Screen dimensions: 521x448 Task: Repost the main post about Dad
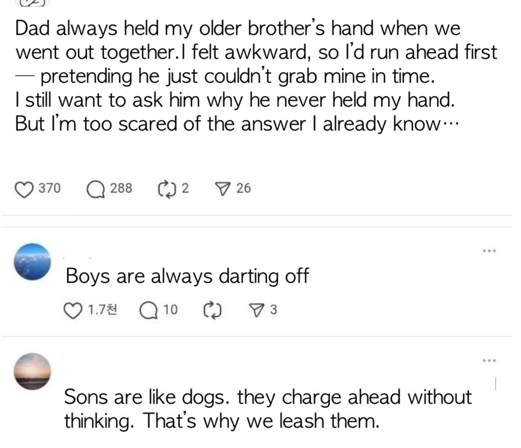[x=164, y=189]
